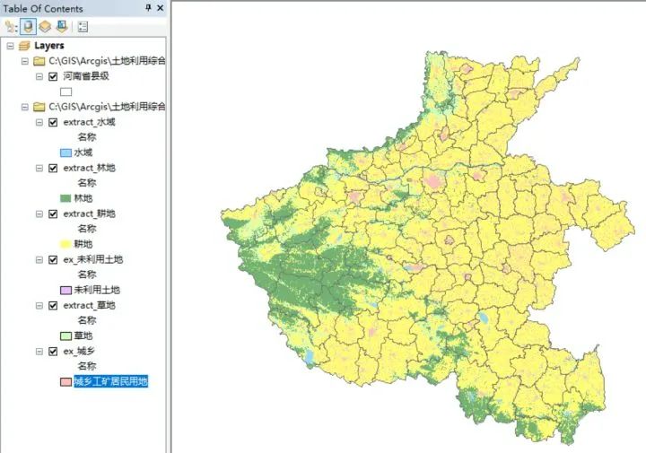
Task: Uncheck the extract_水域 layer
Action: [x=53, y=122]
